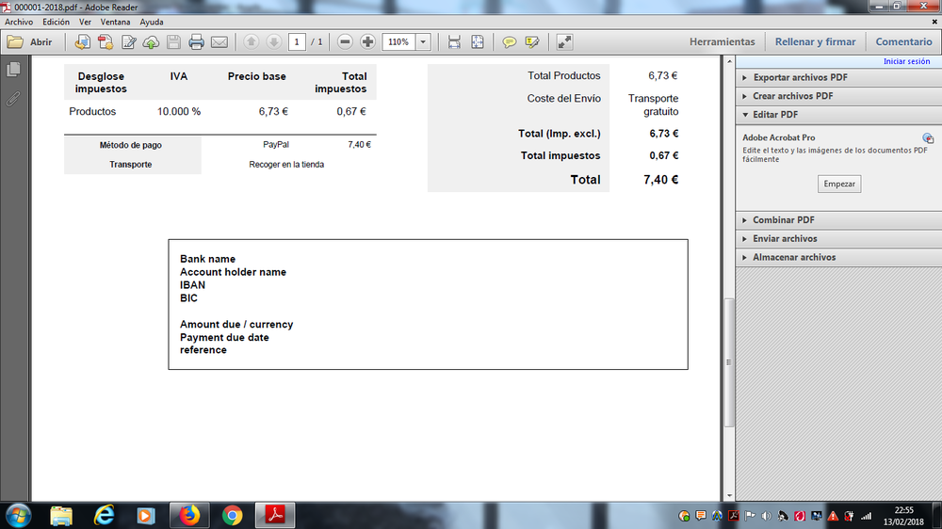The height and width of the screenshot is (529, 942).
Task: Switch to Firefox in taskbar
Action: pos(189,515)
